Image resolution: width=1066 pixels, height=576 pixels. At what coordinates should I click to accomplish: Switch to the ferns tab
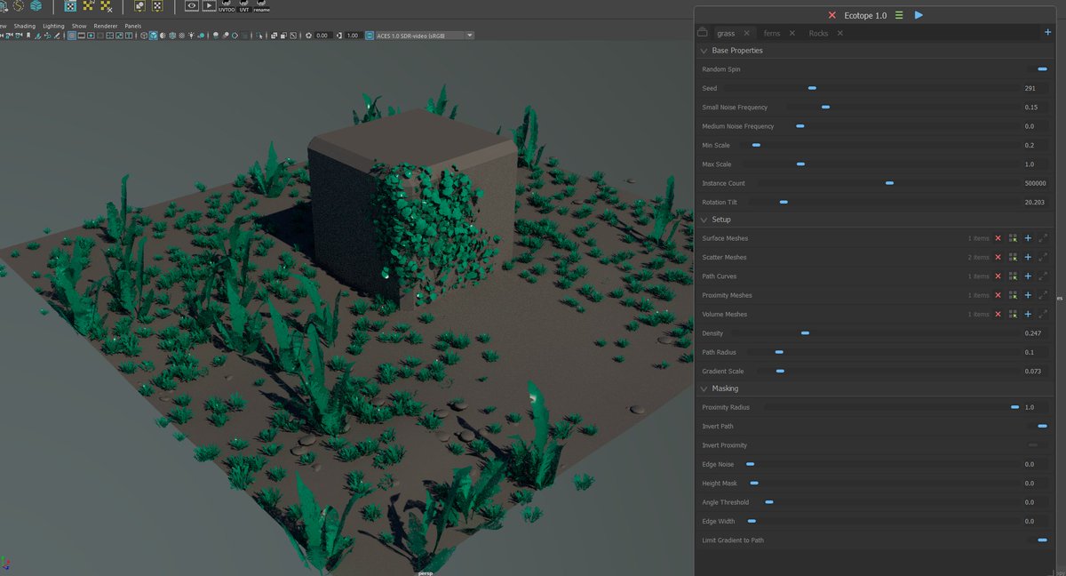point(771,33)
